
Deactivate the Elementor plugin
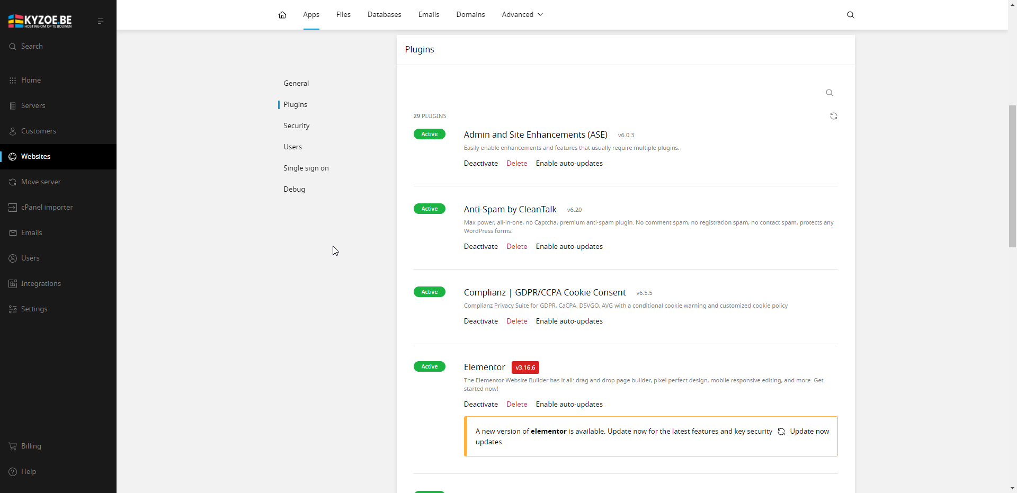pyautogui.click(x=481, y=404)
